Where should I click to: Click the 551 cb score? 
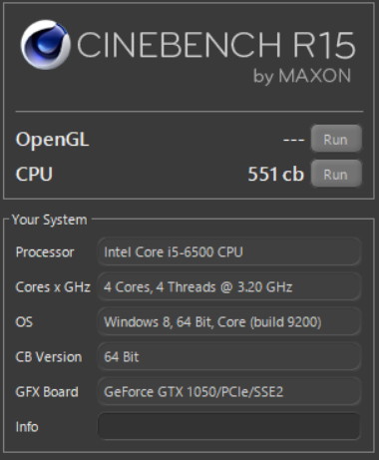275,174
